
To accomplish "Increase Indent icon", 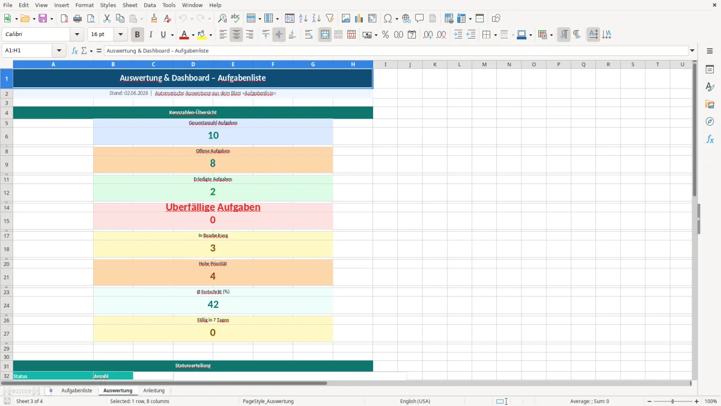I will click(x=458, y=35).
